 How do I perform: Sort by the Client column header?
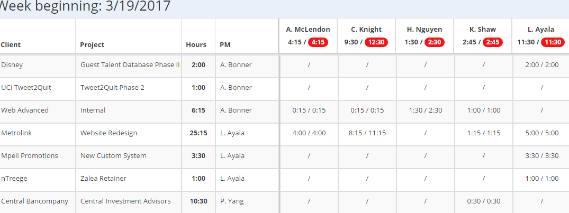tap(11, 45)
